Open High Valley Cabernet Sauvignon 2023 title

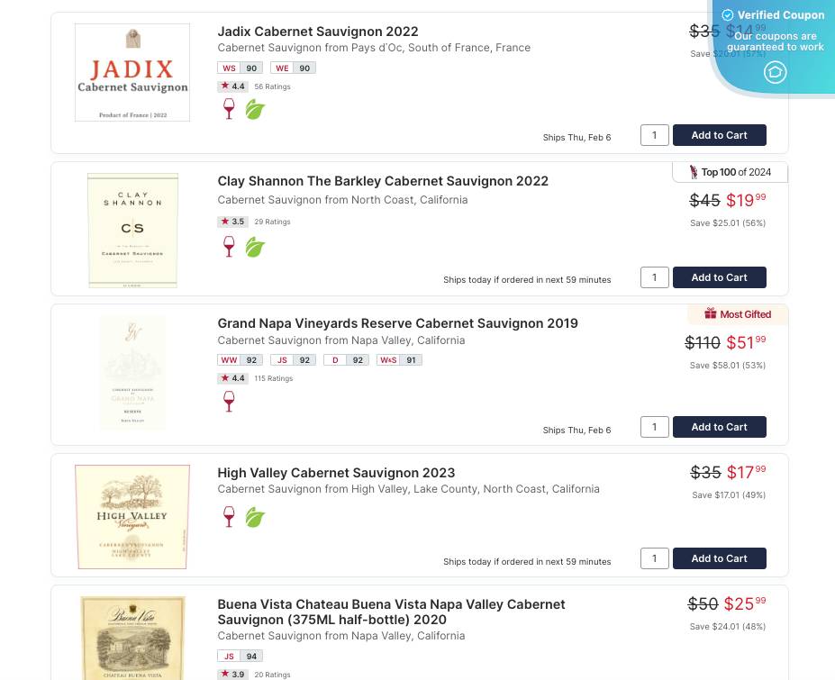point(336,472)
